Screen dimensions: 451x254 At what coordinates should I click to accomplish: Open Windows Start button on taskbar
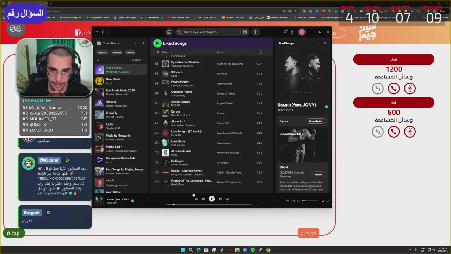183,250
